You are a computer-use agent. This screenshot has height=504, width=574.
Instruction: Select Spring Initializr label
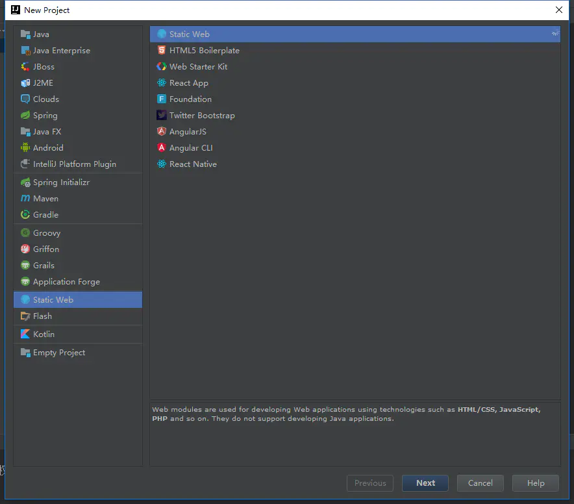[61, 183]
